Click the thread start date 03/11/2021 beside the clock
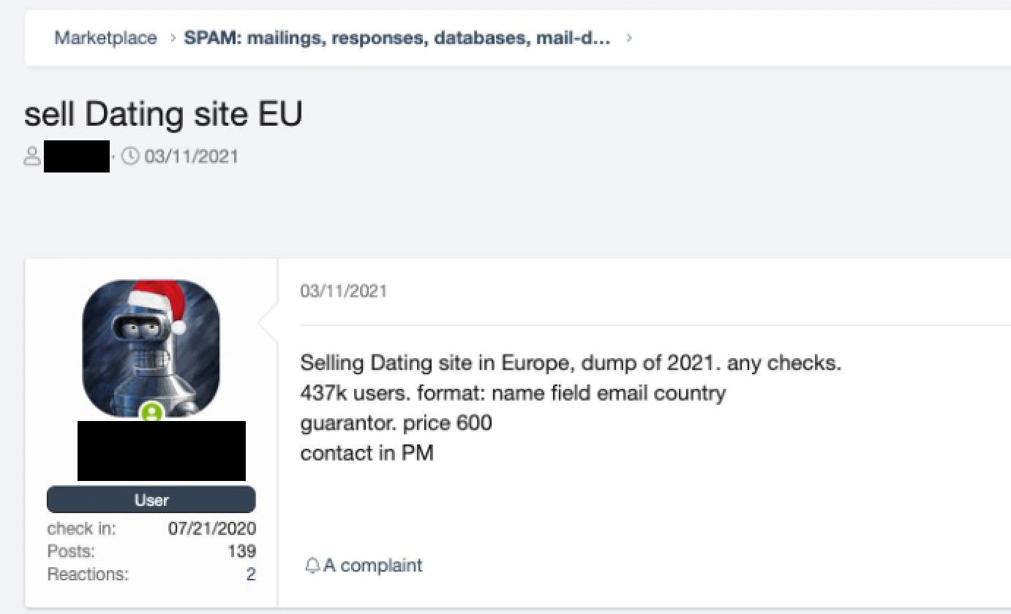Viewport: 1011px width, 614px height. (x=191, y=156)
